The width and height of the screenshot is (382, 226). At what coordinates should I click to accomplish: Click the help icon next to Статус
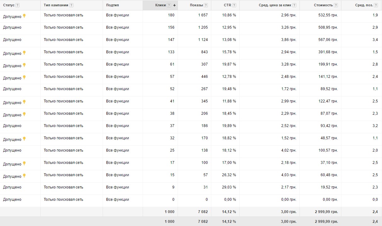coord(17,5)
